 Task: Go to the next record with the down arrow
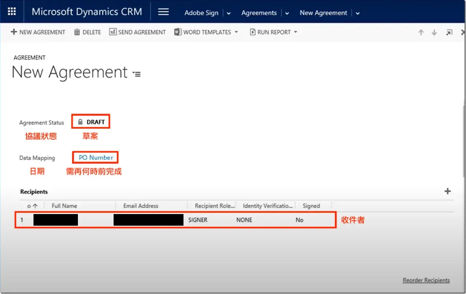[x=434, y=32]
